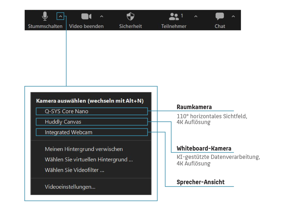Click the microphone icon to mute

coord(45,16)
